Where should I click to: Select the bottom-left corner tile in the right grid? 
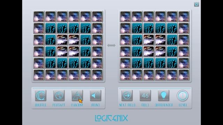point(125,75)
